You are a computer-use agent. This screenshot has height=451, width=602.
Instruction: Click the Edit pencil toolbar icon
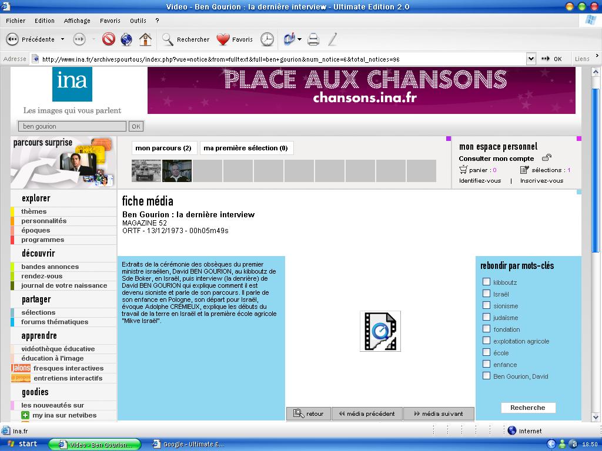[333, 39]
